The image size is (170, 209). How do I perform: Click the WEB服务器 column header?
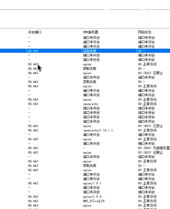tap(90, 32)
